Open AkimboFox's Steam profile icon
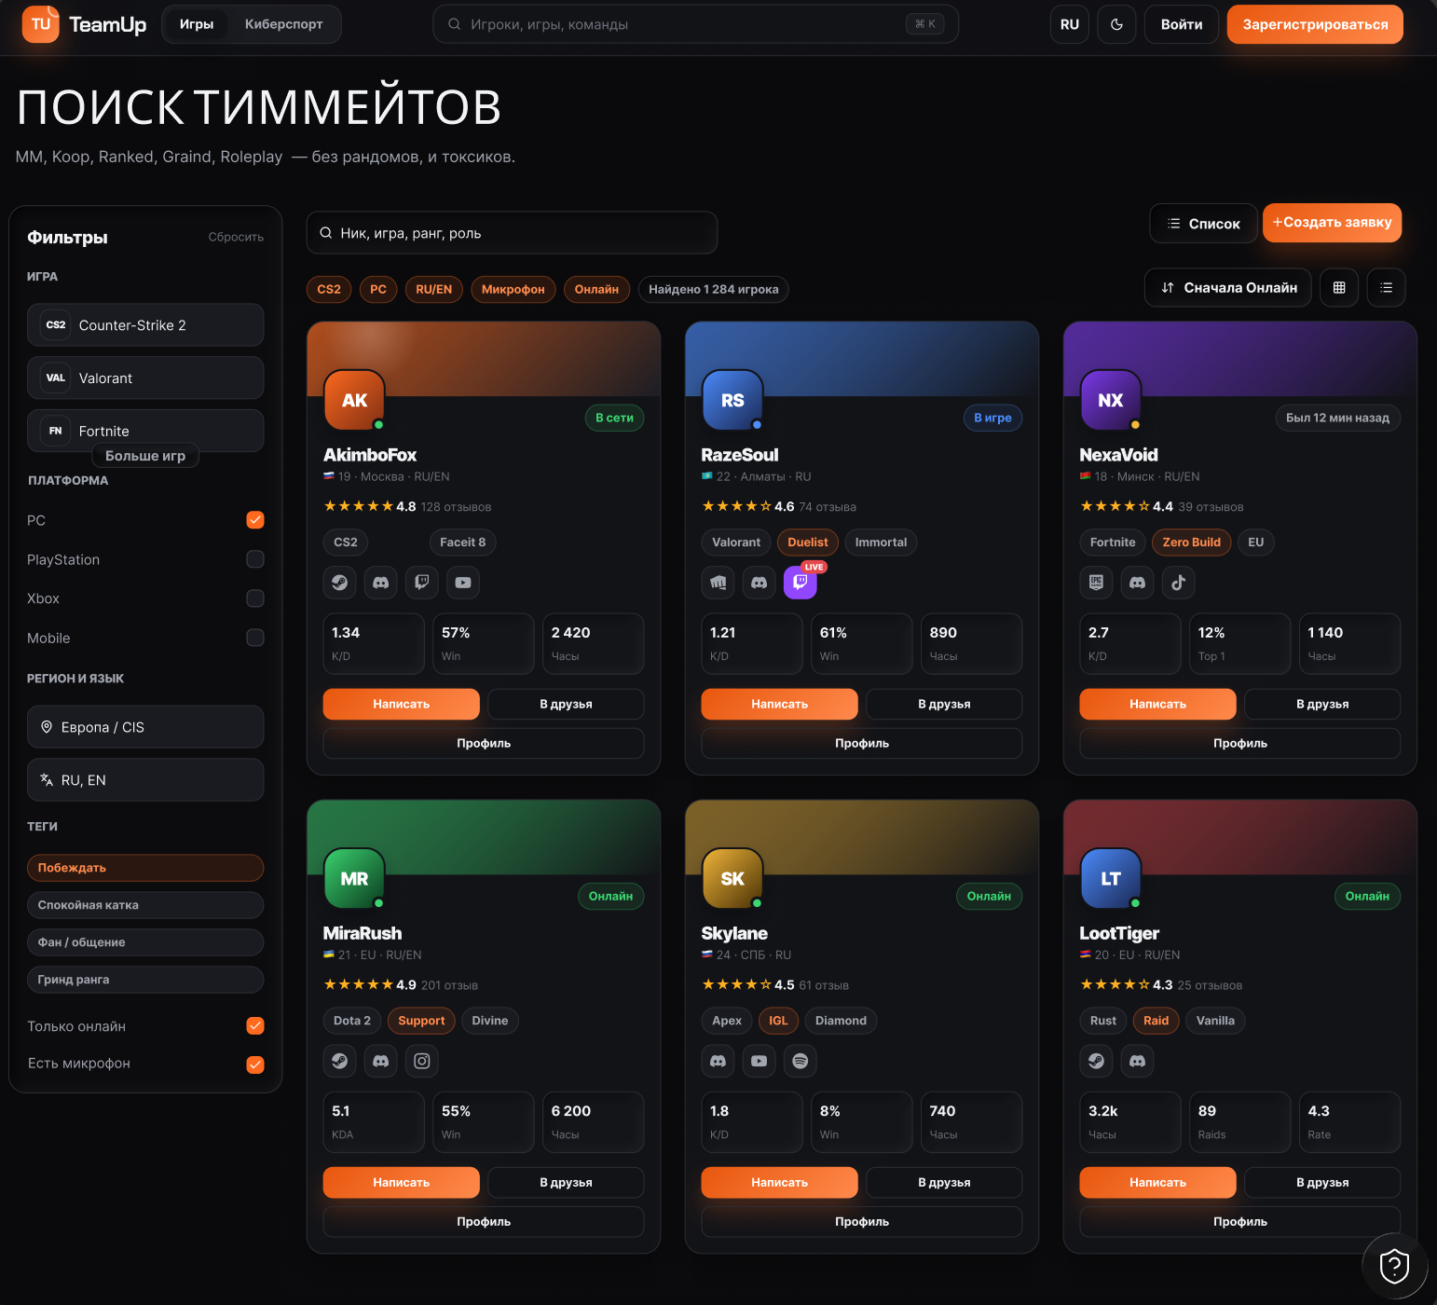The image size is (1437, 1305). click(x=340, y=583)
